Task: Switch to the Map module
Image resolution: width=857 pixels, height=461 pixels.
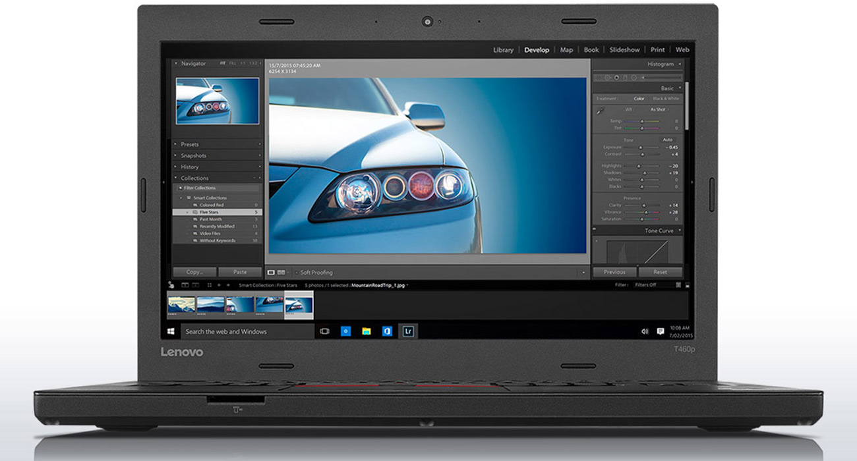Action: [566, 49]
